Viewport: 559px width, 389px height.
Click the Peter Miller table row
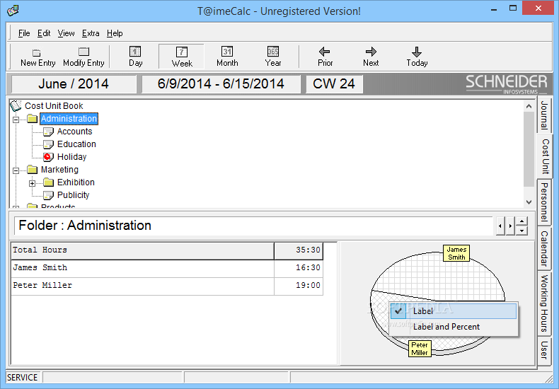click(x=167, y=286)
